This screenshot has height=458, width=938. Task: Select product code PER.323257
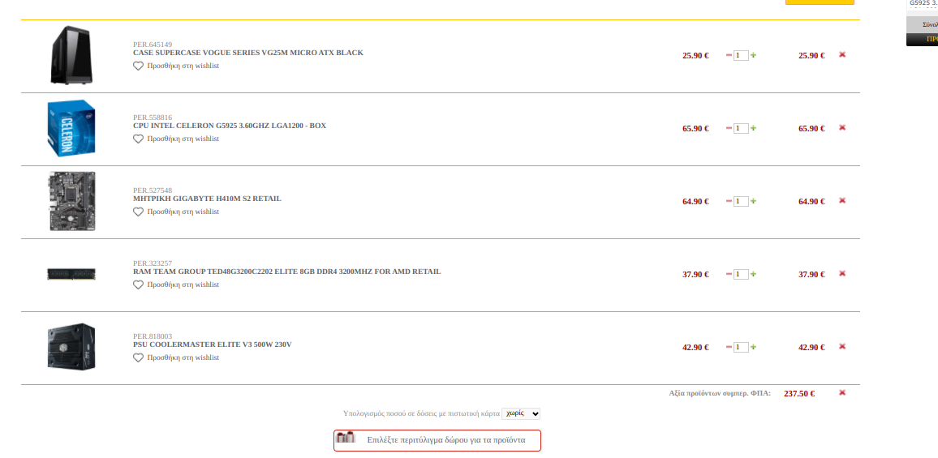pyautogui.click(x=153, y=263)
